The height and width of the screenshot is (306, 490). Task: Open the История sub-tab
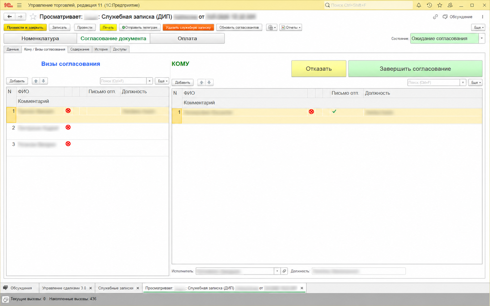pyautogui.click(x=101, y=49)
